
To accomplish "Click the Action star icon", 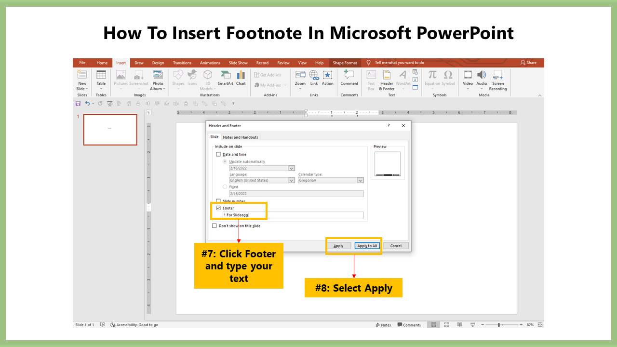I will (x=327, y=75).
